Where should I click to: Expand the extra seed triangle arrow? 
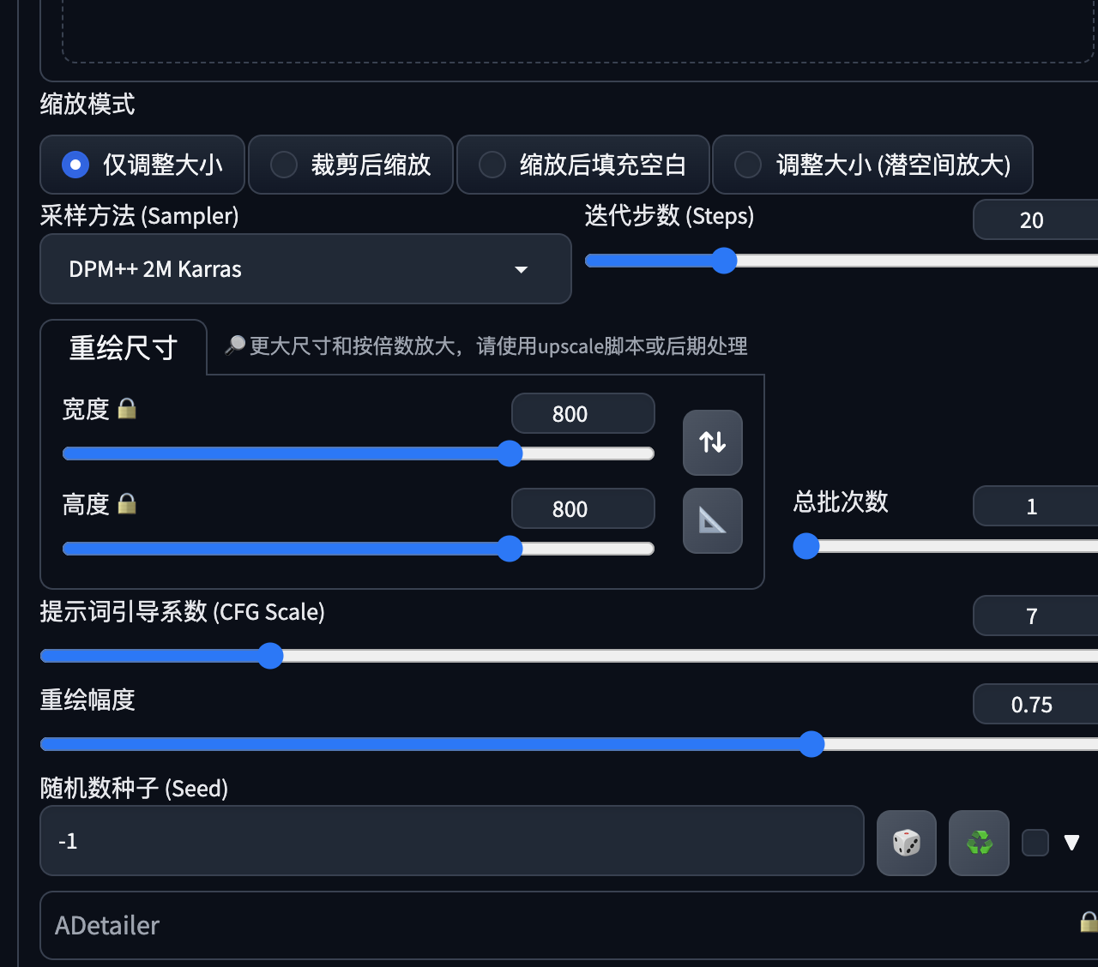tap(1071, 843)
